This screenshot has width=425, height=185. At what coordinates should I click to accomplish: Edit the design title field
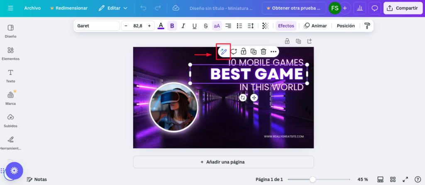coord(221,8)
